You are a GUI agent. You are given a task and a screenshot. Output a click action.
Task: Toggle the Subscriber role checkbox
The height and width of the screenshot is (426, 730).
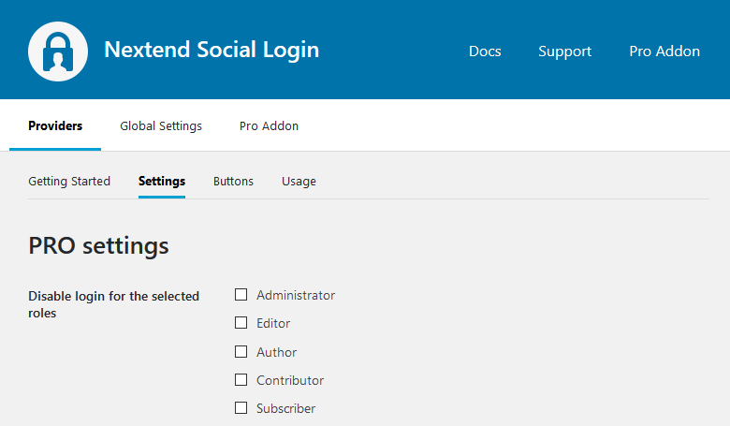coord(241,408)
